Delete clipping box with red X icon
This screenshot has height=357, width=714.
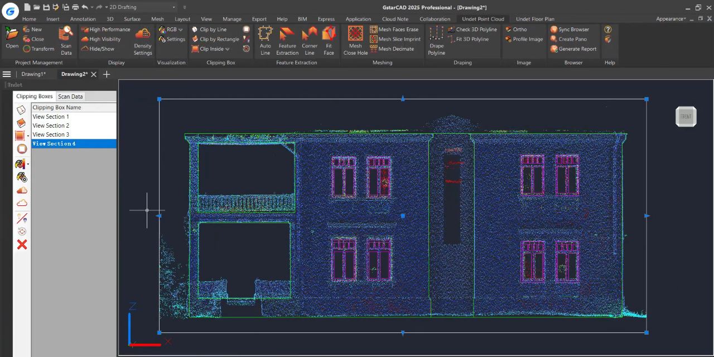(x=22, y=244)
